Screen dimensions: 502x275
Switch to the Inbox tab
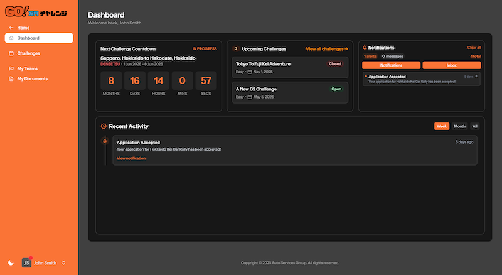click(452, 65)
